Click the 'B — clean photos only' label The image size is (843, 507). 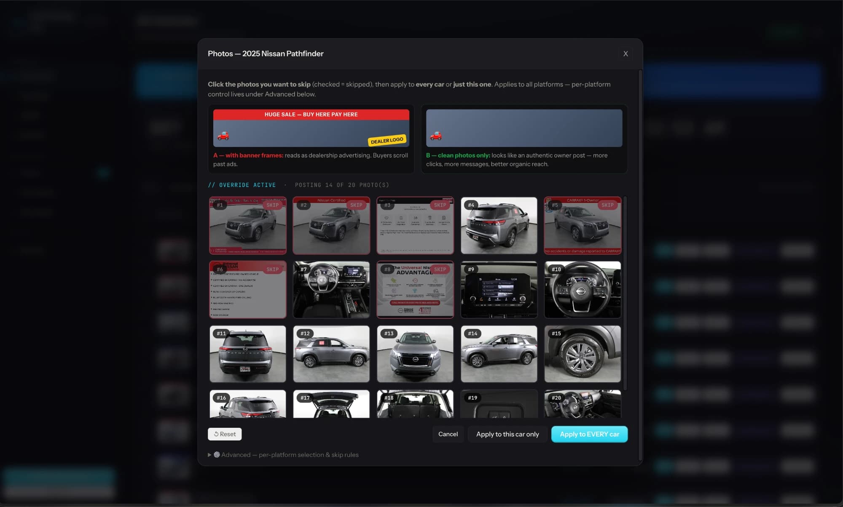tap(458, 155)
